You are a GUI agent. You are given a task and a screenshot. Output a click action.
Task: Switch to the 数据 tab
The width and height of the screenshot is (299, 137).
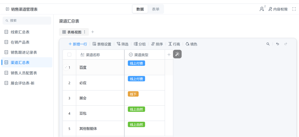tap(140, 9)
